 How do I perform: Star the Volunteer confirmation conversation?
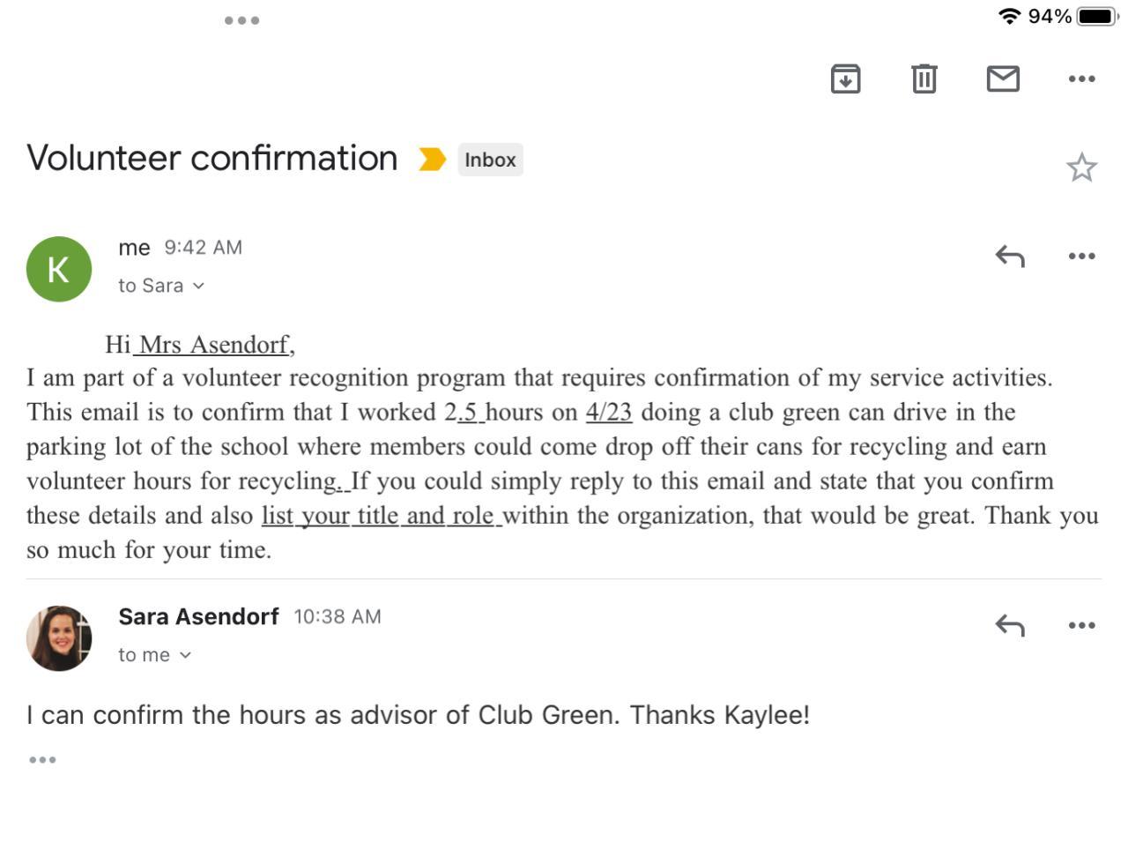[x=1081, y=168]
